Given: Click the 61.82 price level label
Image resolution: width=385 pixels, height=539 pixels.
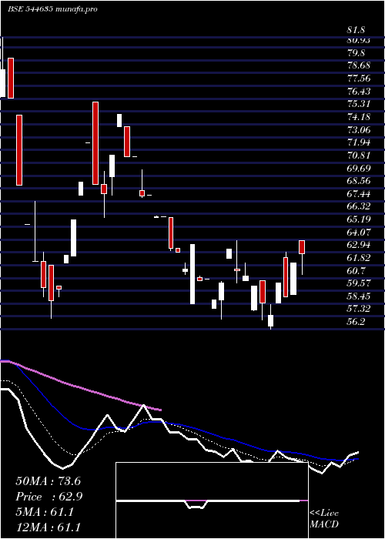Looking at the screenshot, I should click(x=359, y=258).
